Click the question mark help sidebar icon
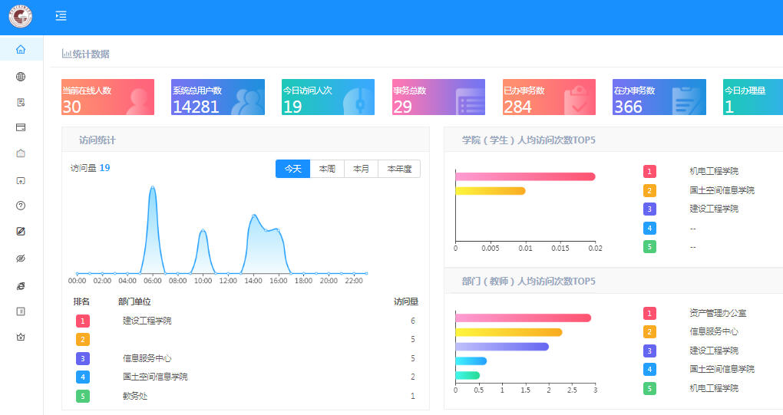The width and height of the screenshot is (783, 415). click(x=21, y=206)
